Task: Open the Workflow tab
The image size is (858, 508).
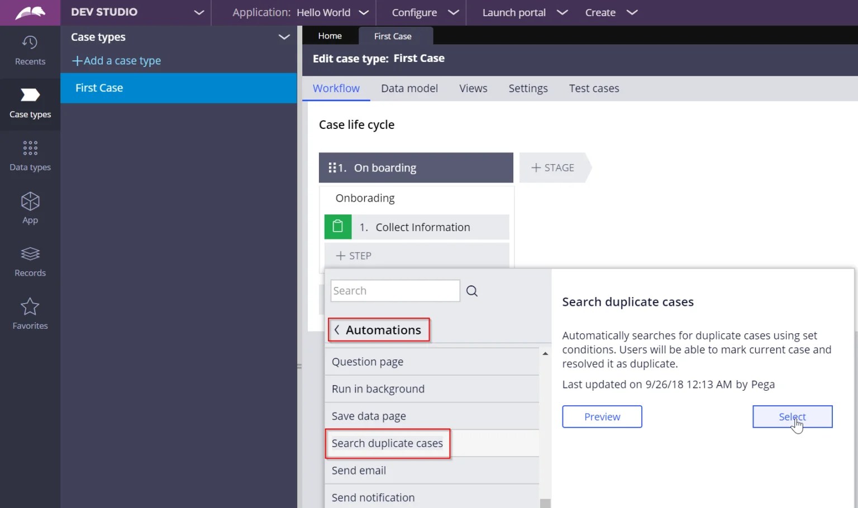Action: coord(336,88)
